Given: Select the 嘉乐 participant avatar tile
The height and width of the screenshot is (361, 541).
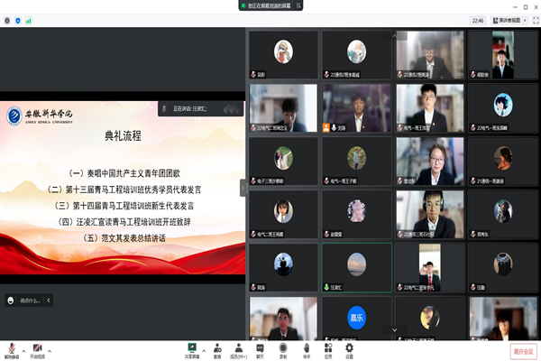Looking at the screenshot, I should [356, 317].
